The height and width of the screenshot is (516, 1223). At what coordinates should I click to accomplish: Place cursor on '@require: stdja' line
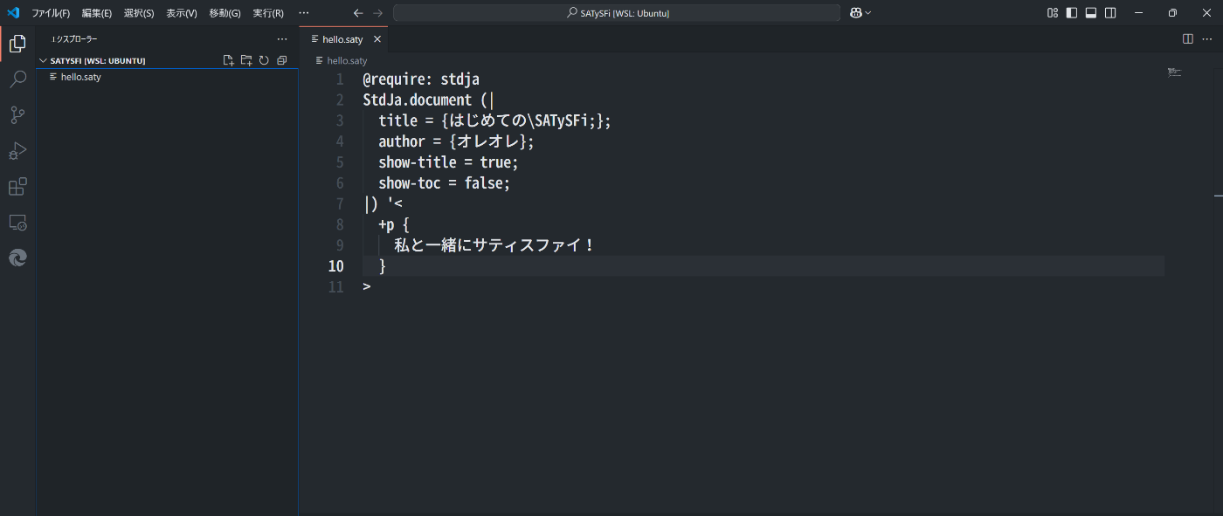point(421,79)
